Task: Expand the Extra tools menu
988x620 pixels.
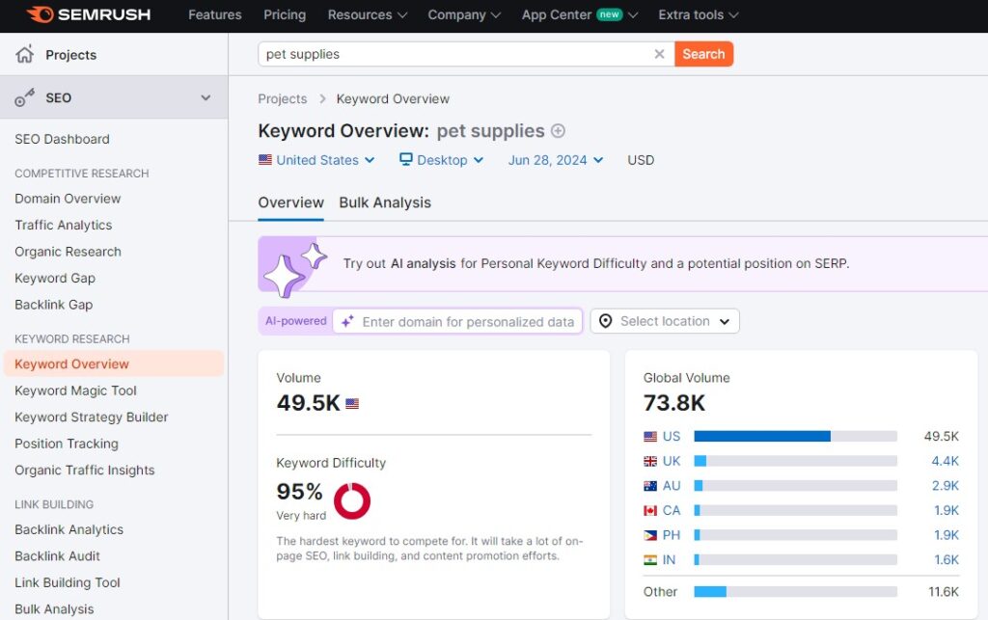Action: click(699, 14)
